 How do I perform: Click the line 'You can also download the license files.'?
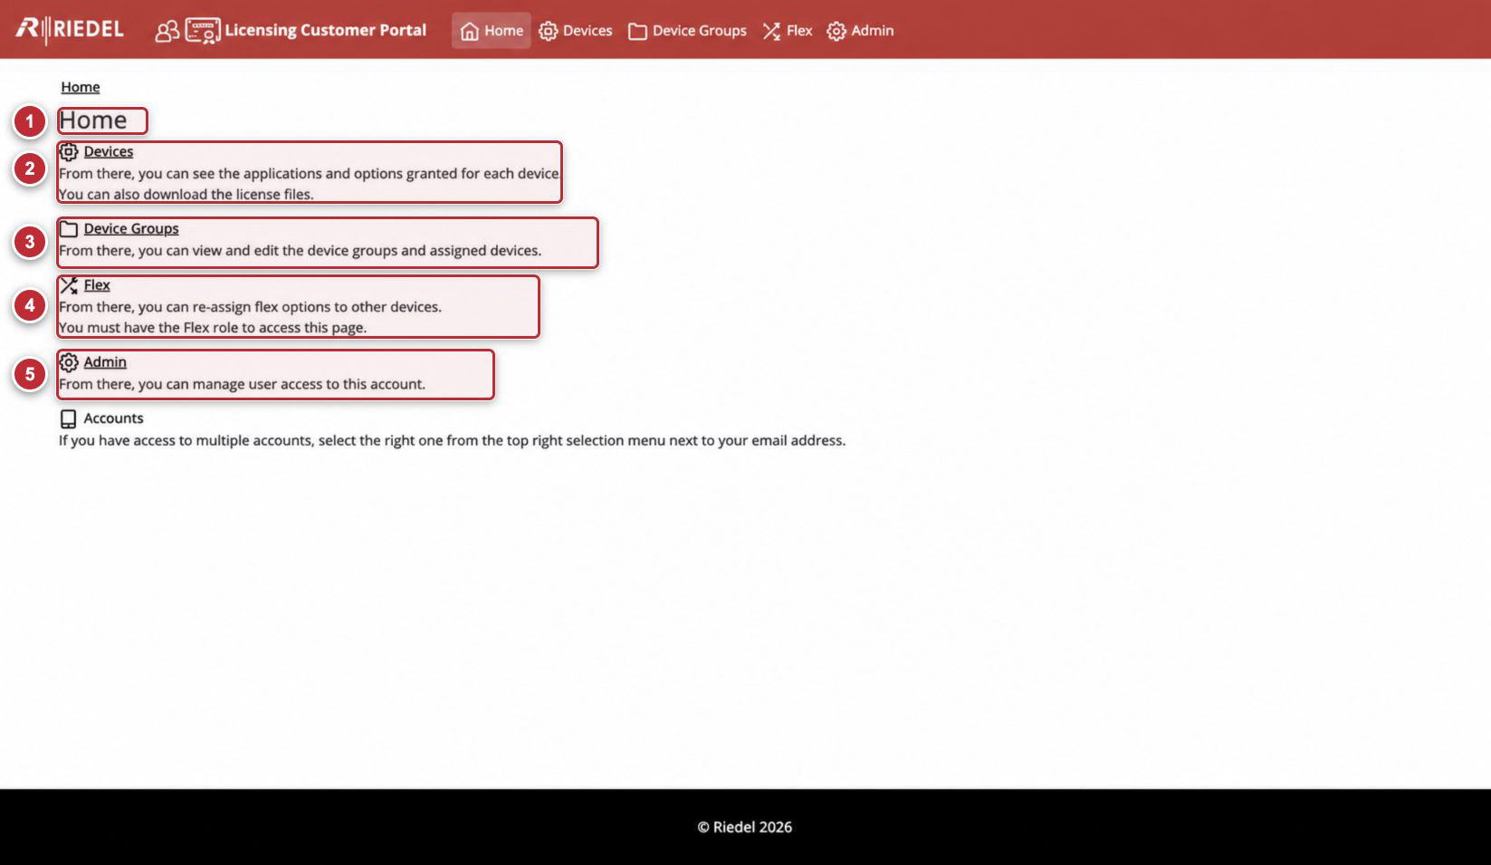tap(186, 195)
